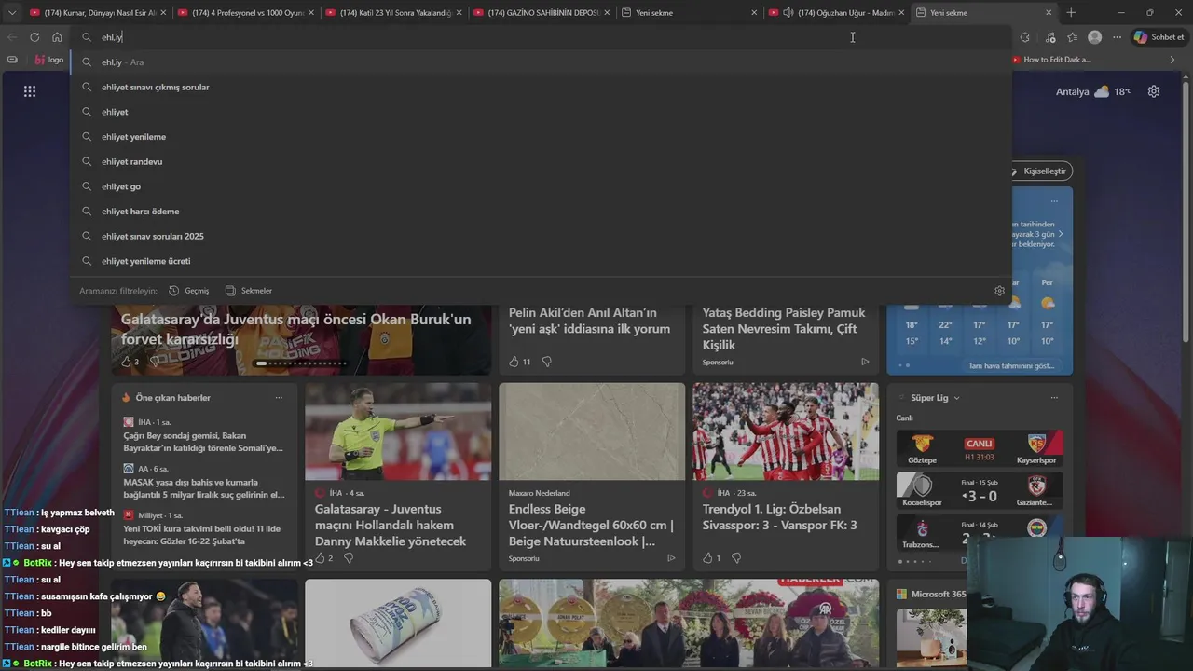Click the browser reload icon

click(x=34, y=37)
